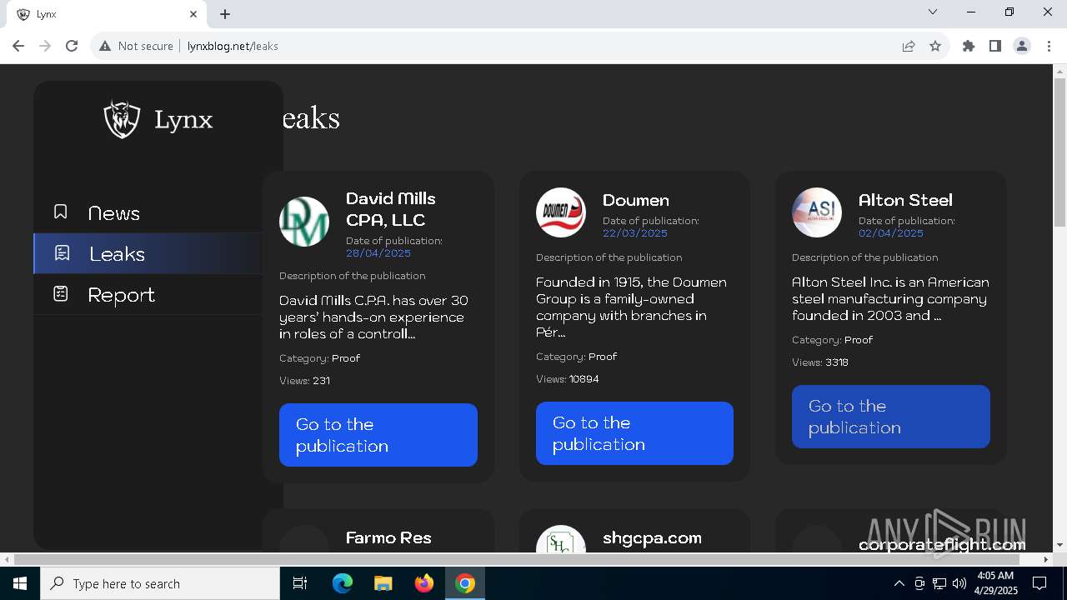This screenshot has width=1067, height=600.
Task: Click the Views: 10894 text
Action: click(x=568, y=379)
